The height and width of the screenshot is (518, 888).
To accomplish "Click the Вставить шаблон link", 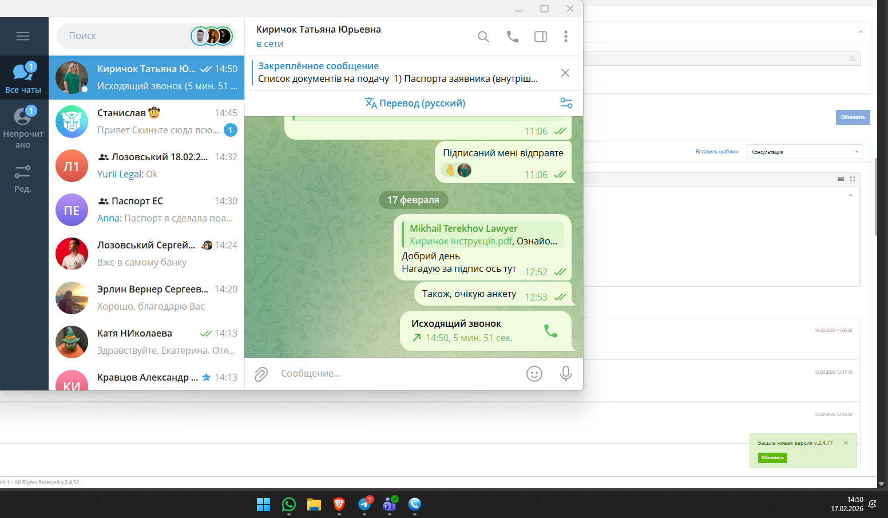I will point(717,152).
